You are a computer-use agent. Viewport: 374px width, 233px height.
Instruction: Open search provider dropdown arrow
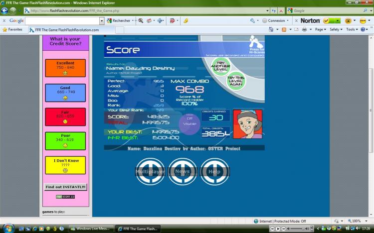coord(371,11)
